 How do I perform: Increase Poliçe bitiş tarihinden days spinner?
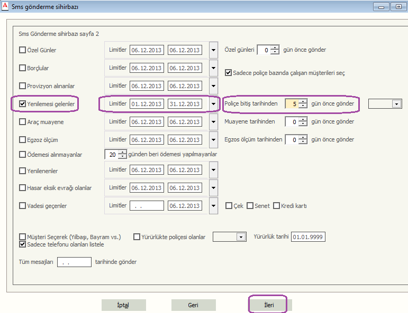[303, 101]
